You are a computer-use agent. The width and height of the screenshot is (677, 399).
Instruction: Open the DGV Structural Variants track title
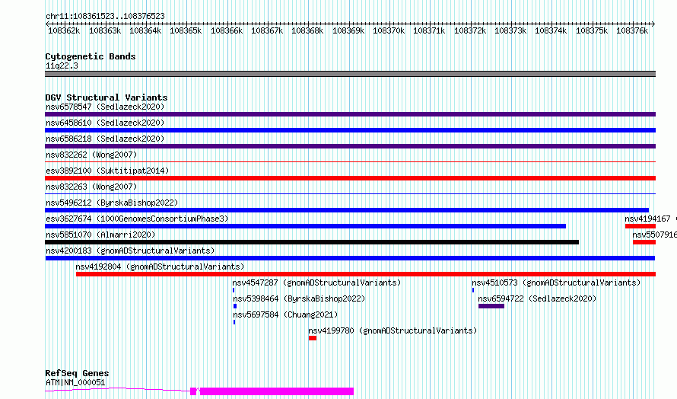point(106,97)
